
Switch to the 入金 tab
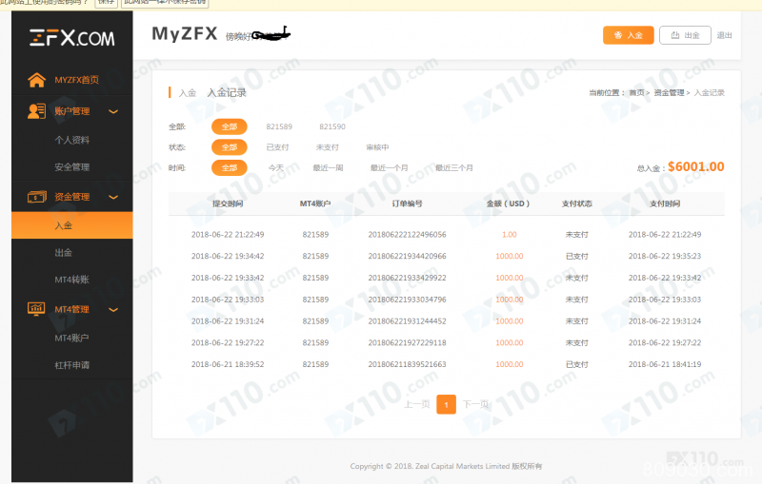click(187, 92)
